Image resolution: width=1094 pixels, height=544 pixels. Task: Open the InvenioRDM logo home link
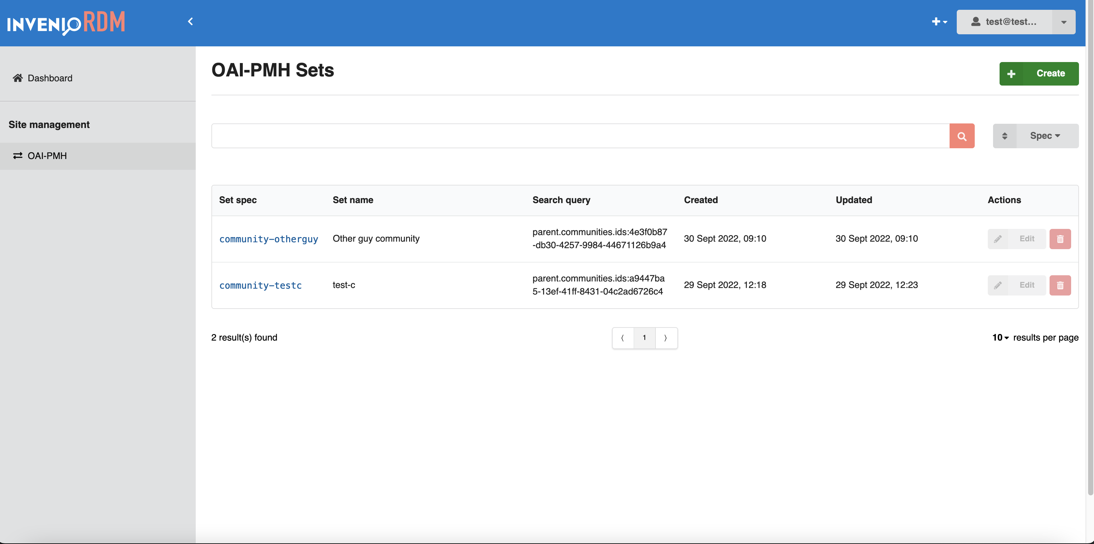(x=66, y=23)
